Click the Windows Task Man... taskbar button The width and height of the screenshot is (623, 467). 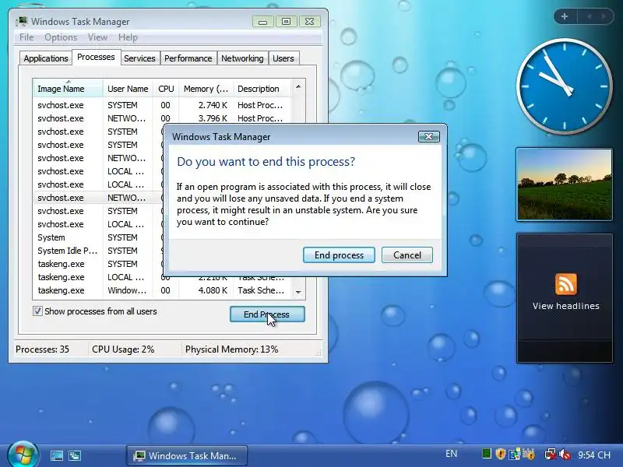point(187,455)
